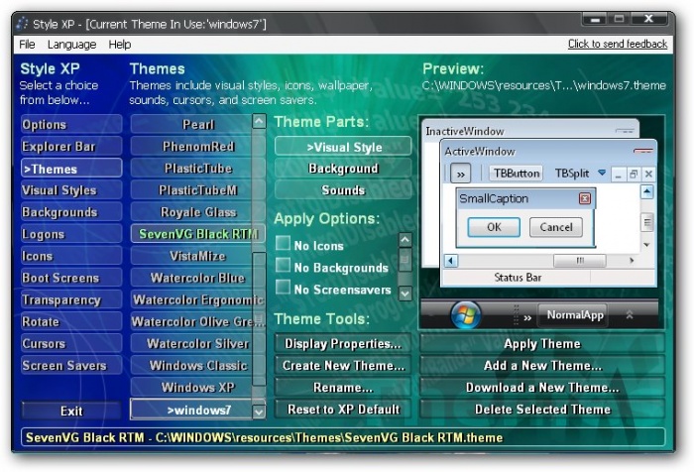Check the No Backgrounds option

pos(283,265)
